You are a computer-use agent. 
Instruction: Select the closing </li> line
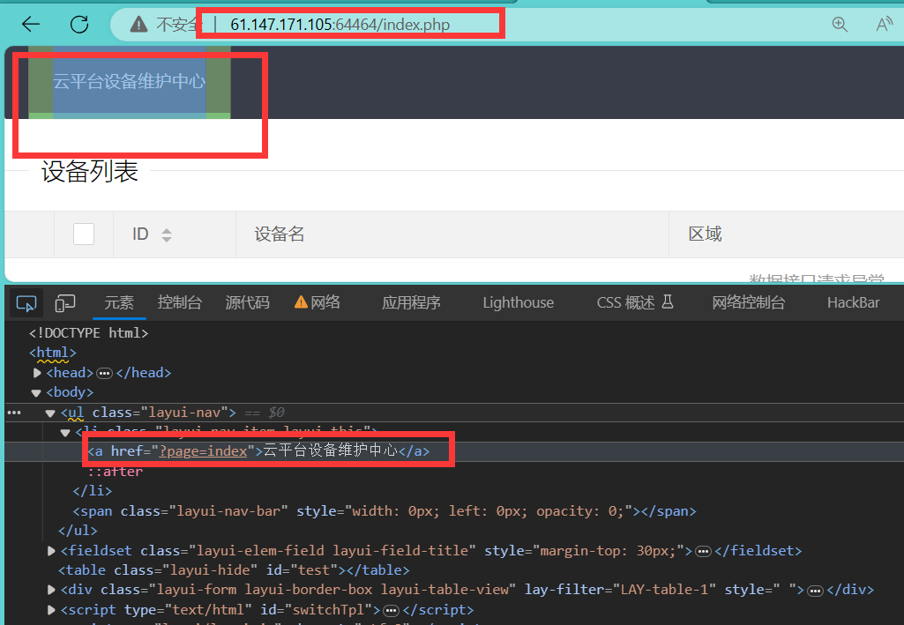click(x=93, y=491)
